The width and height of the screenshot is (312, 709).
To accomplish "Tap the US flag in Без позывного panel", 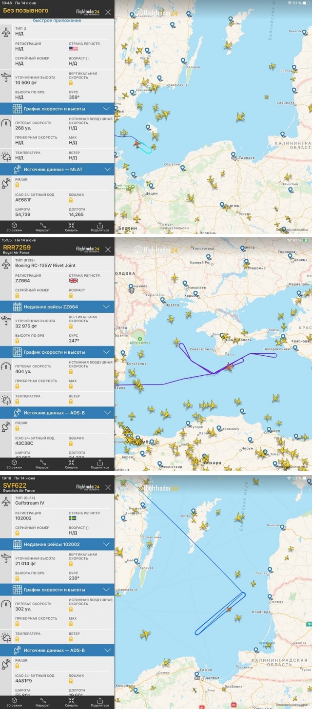I will 73,49.
